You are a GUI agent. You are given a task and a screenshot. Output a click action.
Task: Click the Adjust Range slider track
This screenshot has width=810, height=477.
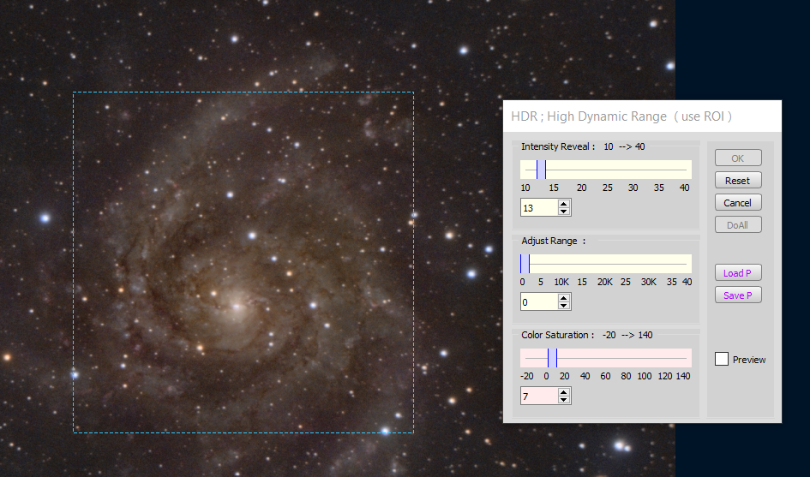pos(605,264)
